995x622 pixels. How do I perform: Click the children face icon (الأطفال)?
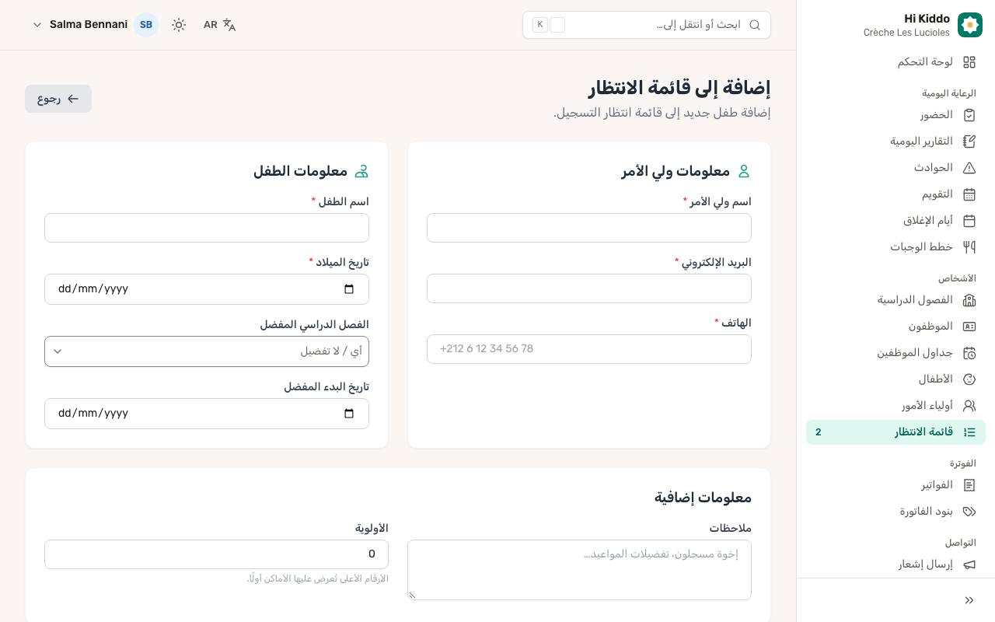coord(969,379)
